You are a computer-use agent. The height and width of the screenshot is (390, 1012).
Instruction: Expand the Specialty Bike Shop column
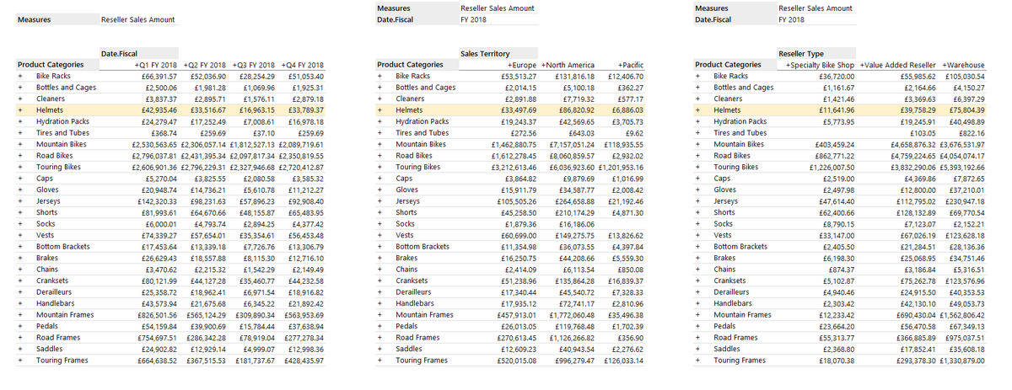(789, 65)
